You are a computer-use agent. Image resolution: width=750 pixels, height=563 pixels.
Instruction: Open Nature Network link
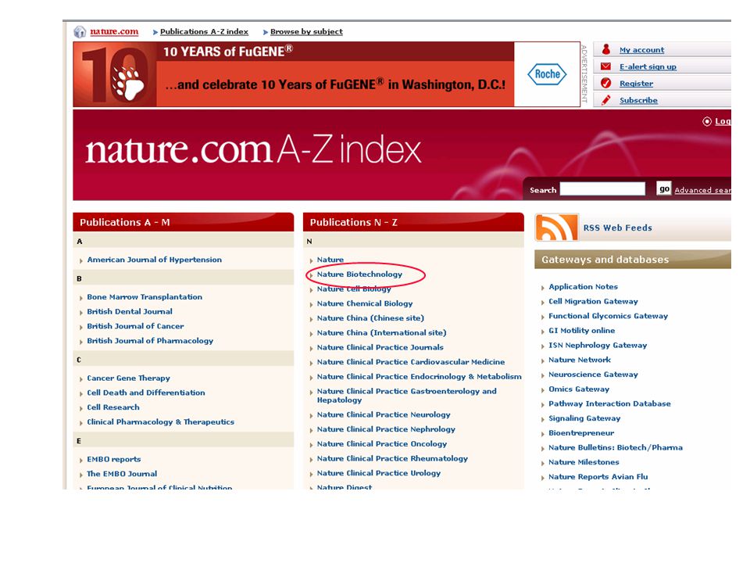(x=580, y=360)
